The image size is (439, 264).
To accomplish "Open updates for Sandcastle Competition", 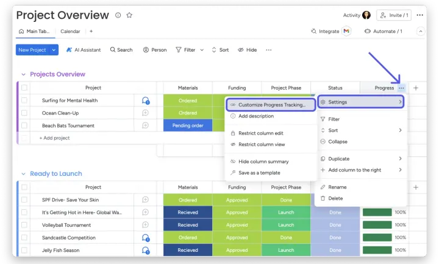I will 146,238.
